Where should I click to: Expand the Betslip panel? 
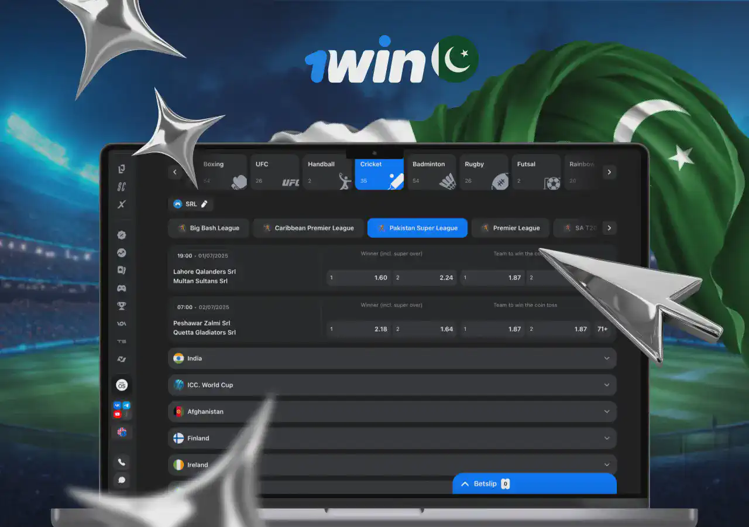pos(534,484)
